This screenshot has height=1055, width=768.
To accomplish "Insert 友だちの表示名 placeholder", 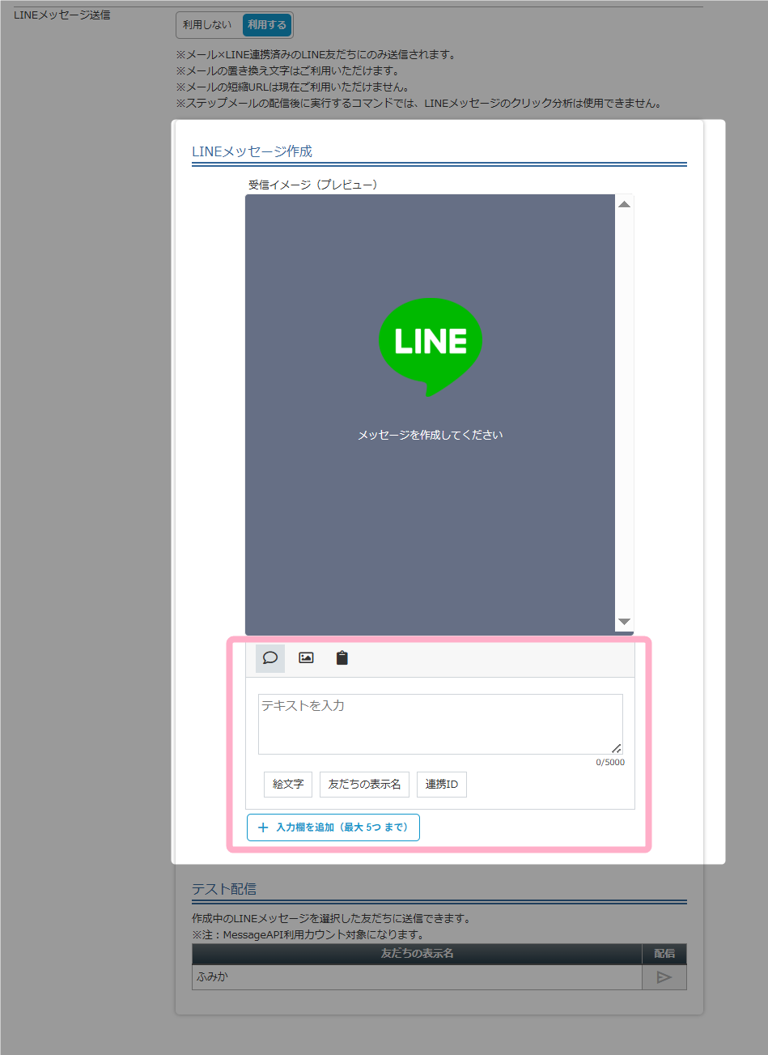I will (x=364, y=785).
